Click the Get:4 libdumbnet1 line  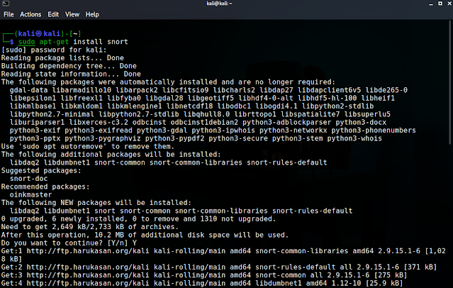pos(202,283)
